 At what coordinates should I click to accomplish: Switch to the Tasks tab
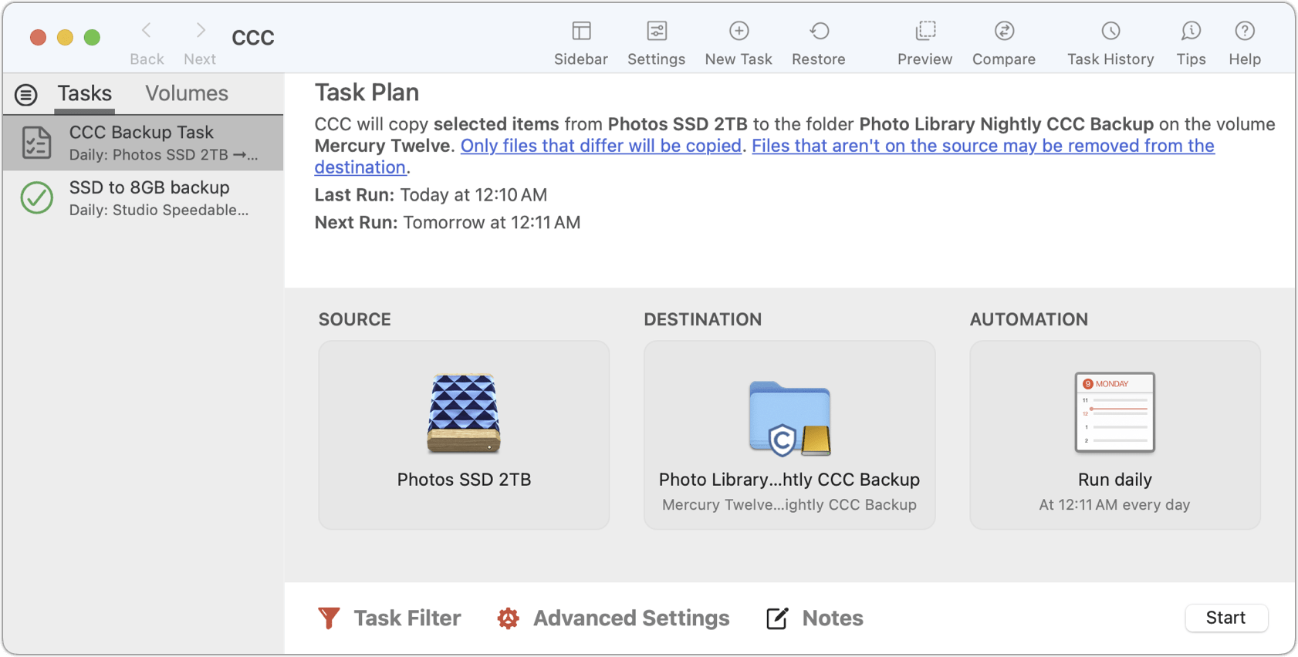click(85, 93)
